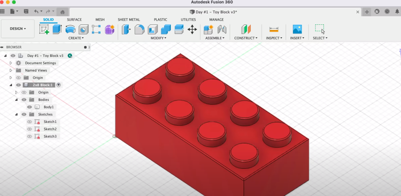The height and width of the screenshot is (196, 401).
Task: Open the SELECT dropdown menu
Action: click(x=320, y=38)
